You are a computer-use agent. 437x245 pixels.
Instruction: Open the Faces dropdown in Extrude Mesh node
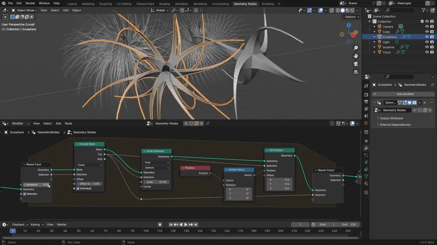tap(89, 165)
